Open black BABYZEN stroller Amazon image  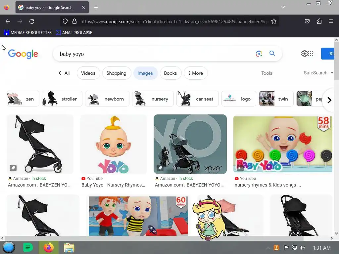point(40,144)
